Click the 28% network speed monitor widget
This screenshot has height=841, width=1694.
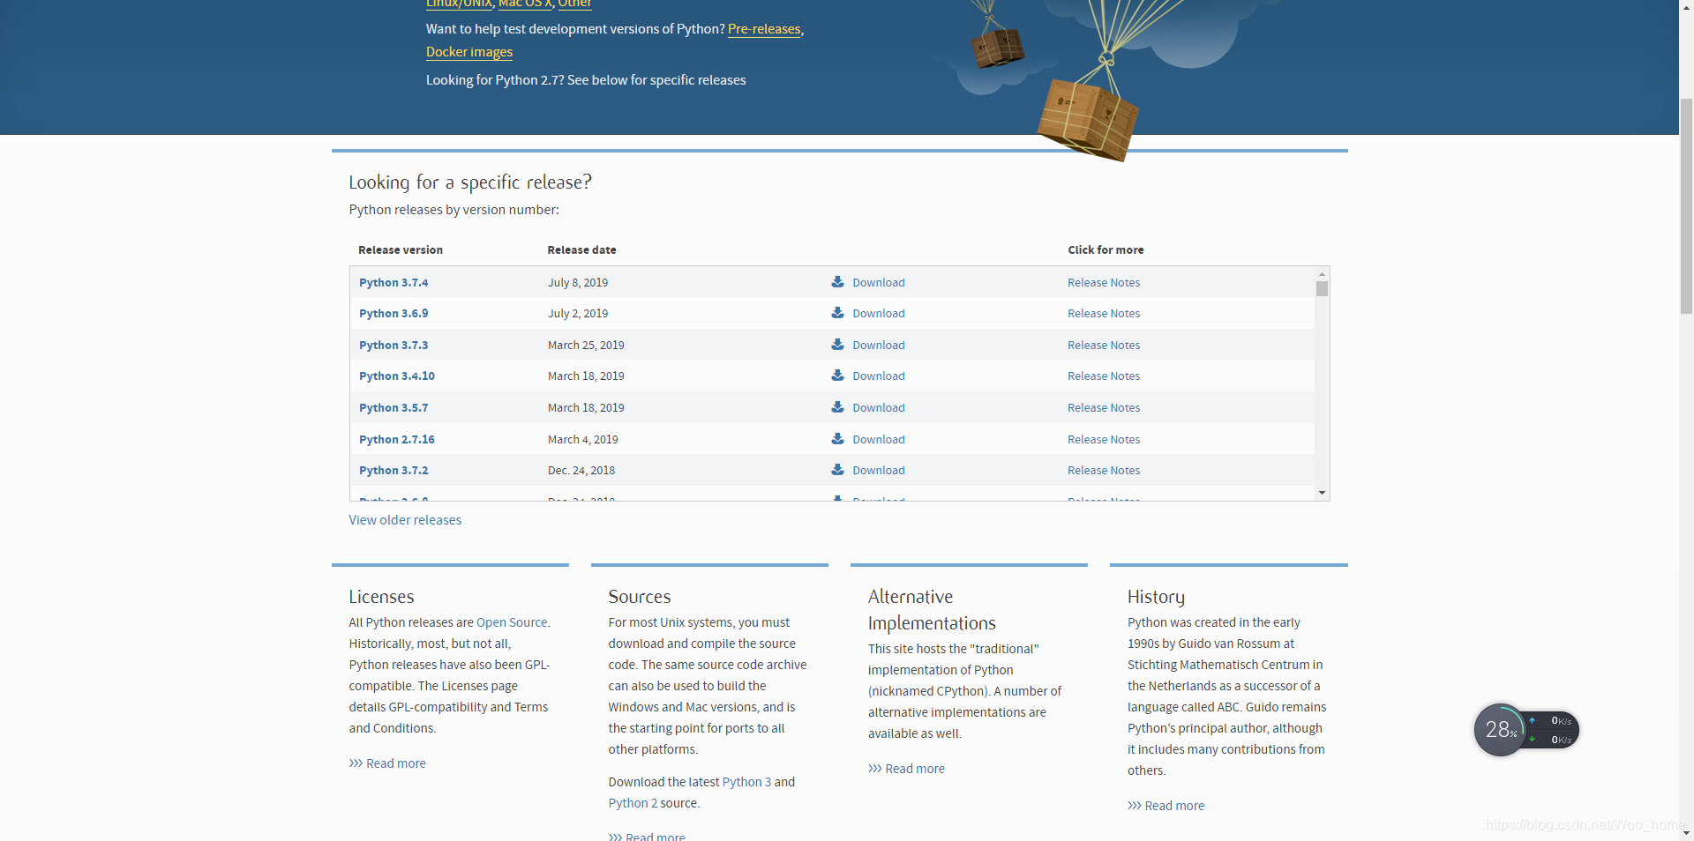click(x=1525, y=730)
